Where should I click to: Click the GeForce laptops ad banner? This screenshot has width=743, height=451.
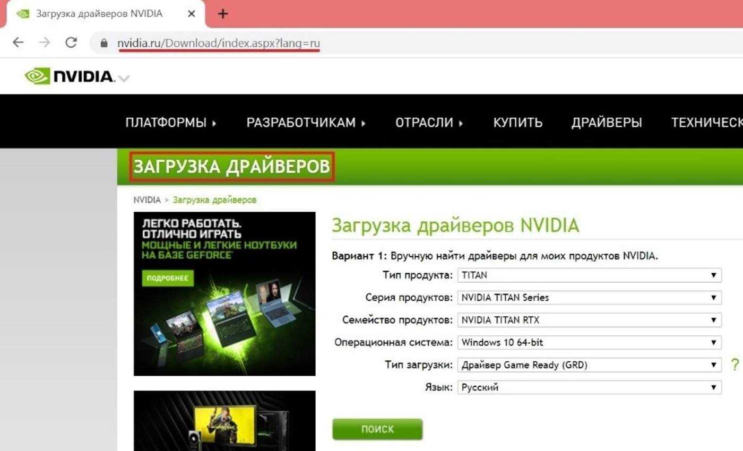click(224, 294)
